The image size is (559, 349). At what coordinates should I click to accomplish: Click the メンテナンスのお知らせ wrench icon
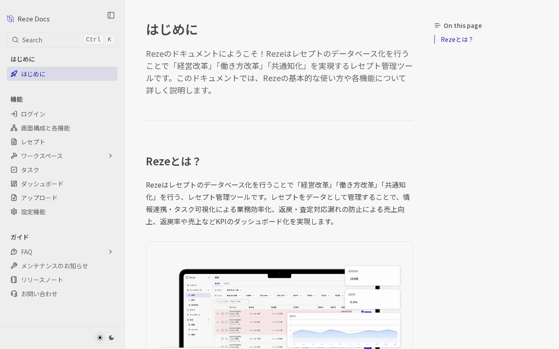(x=14, y=266)
